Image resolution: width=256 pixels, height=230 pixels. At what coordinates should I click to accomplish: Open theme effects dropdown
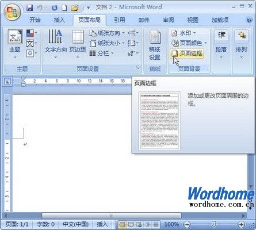click(x=32, y=53)
